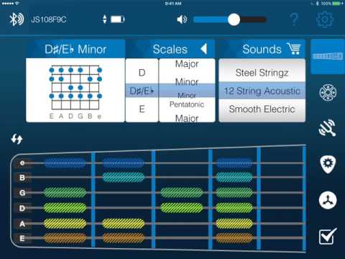345x259 pixels.
Task: Play fourth-fret note on G string
Action: [x=234, y=193]
